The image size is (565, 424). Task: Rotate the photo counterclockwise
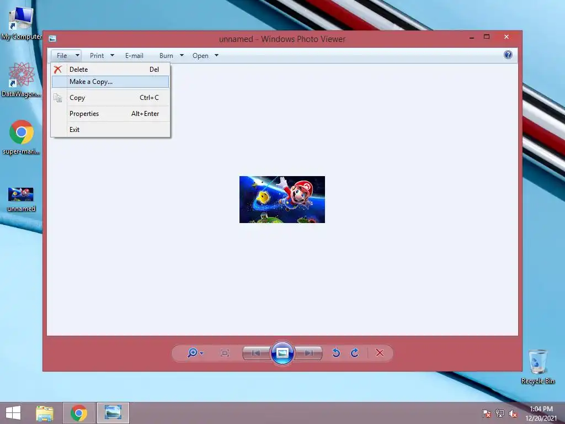336,353
